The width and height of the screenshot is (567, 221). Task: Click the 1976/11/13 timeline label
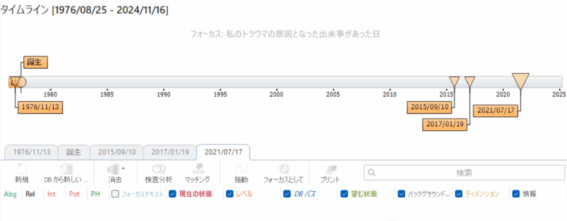tap(40, 107)
